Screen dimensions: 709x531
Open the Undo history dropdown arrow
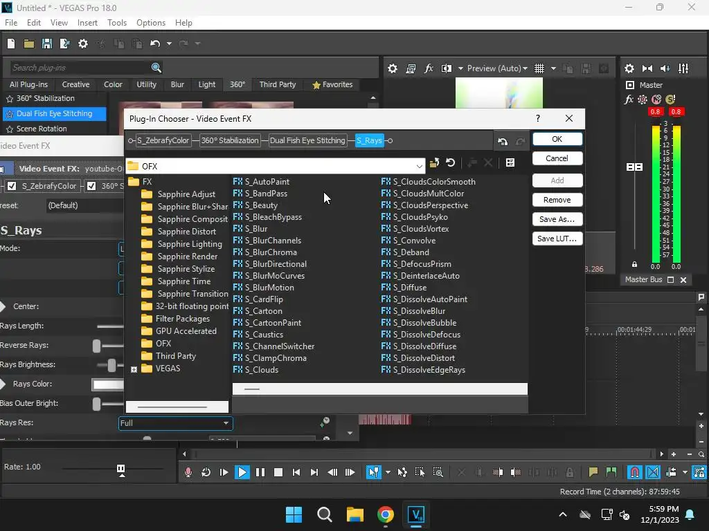tap(169, 44)
